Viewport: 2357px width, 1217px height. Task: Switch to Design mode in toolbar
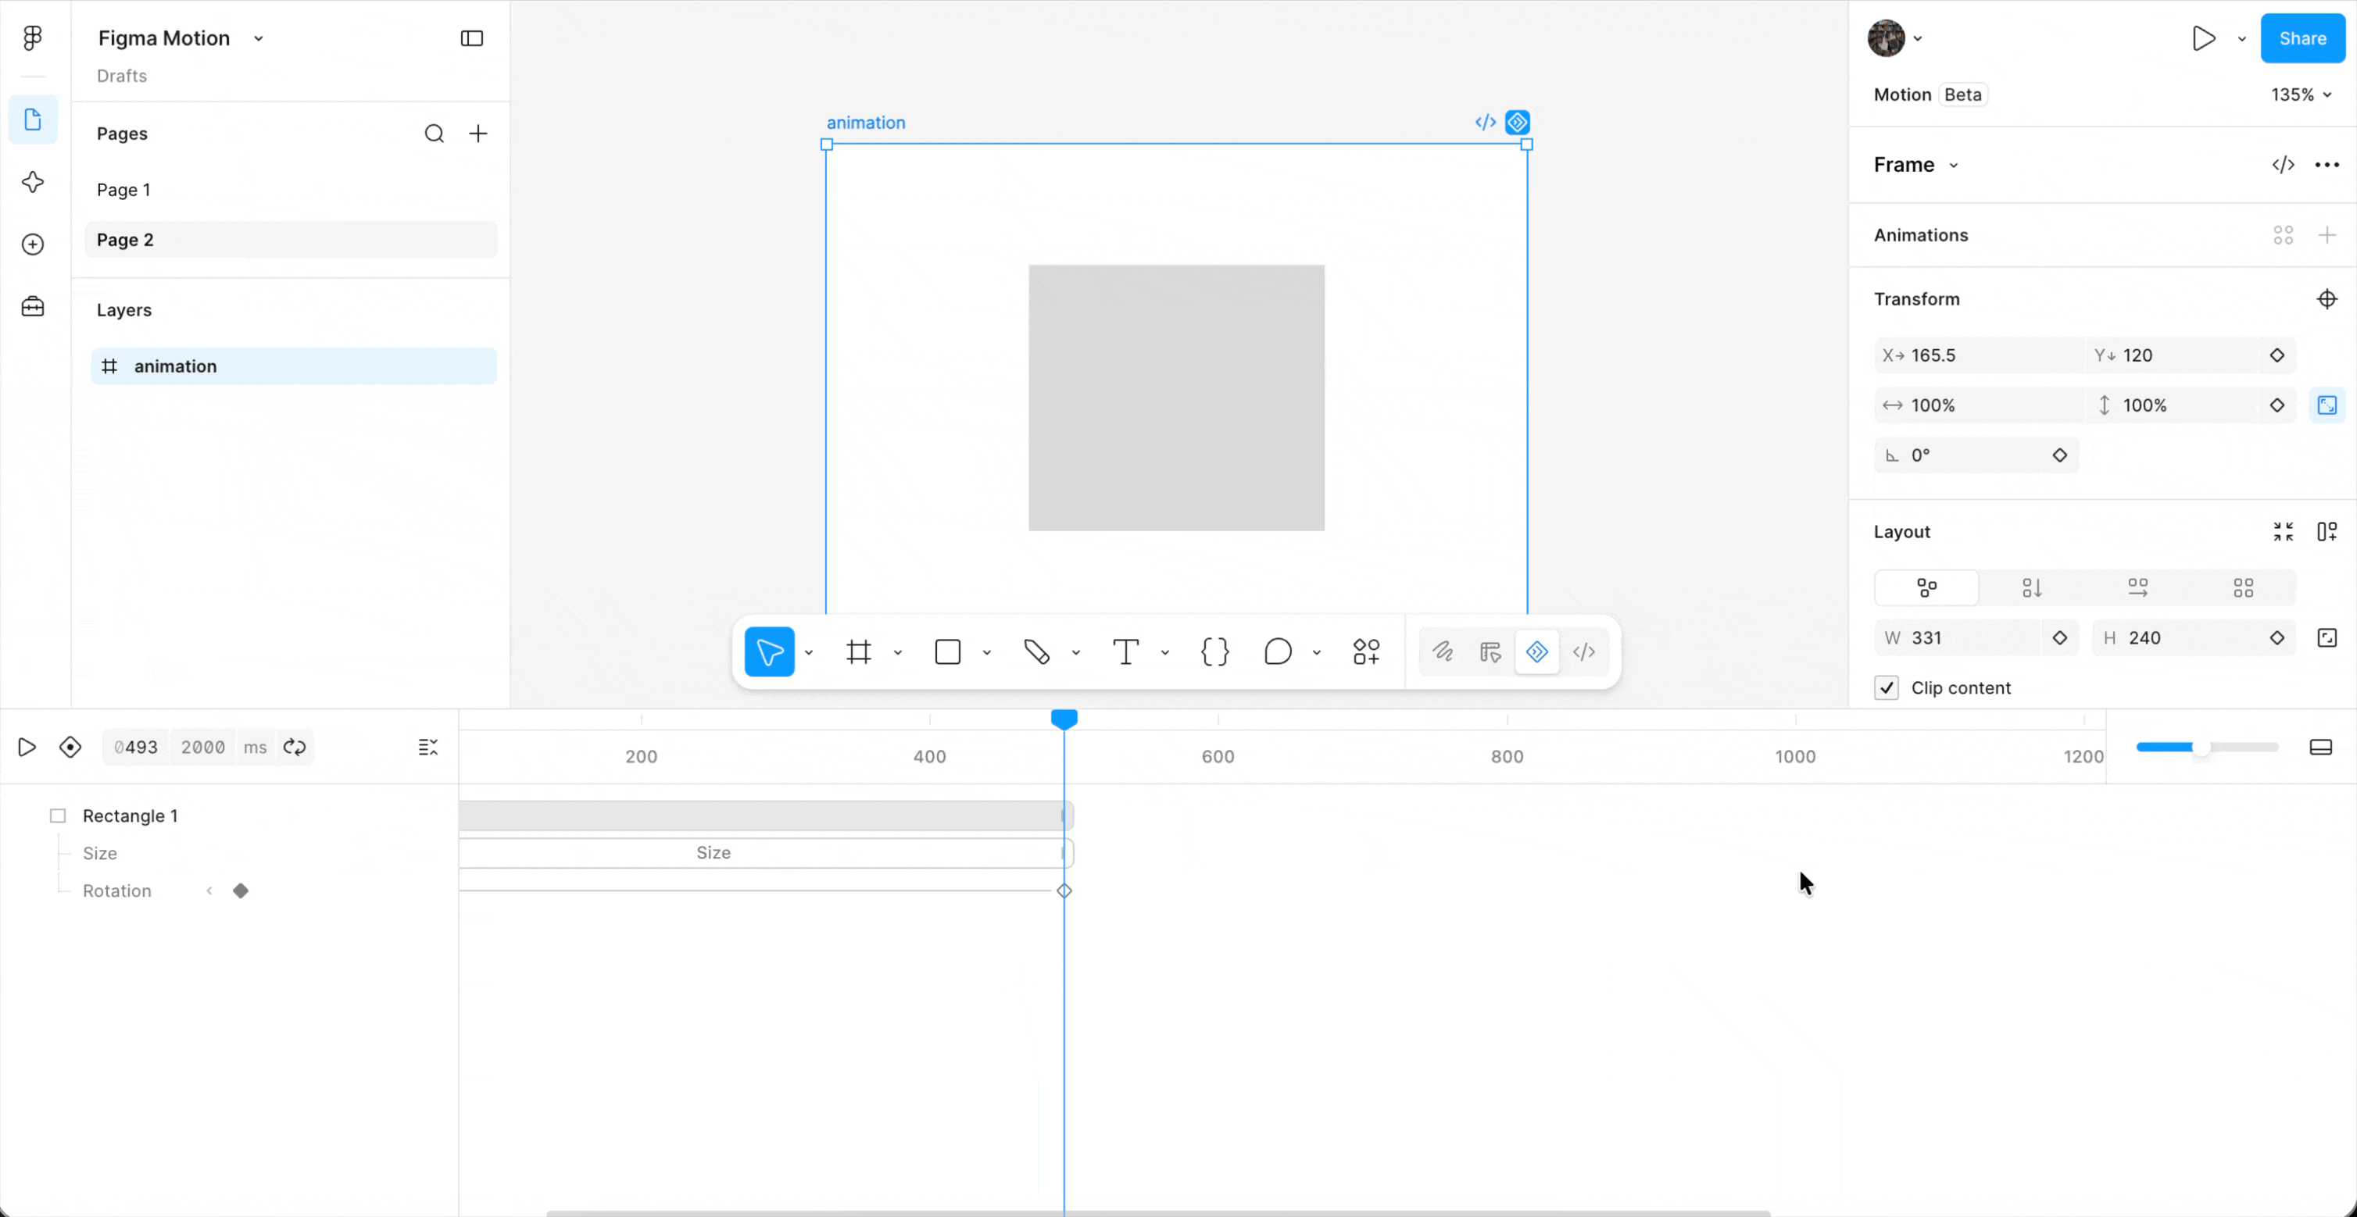(1490, 652)
